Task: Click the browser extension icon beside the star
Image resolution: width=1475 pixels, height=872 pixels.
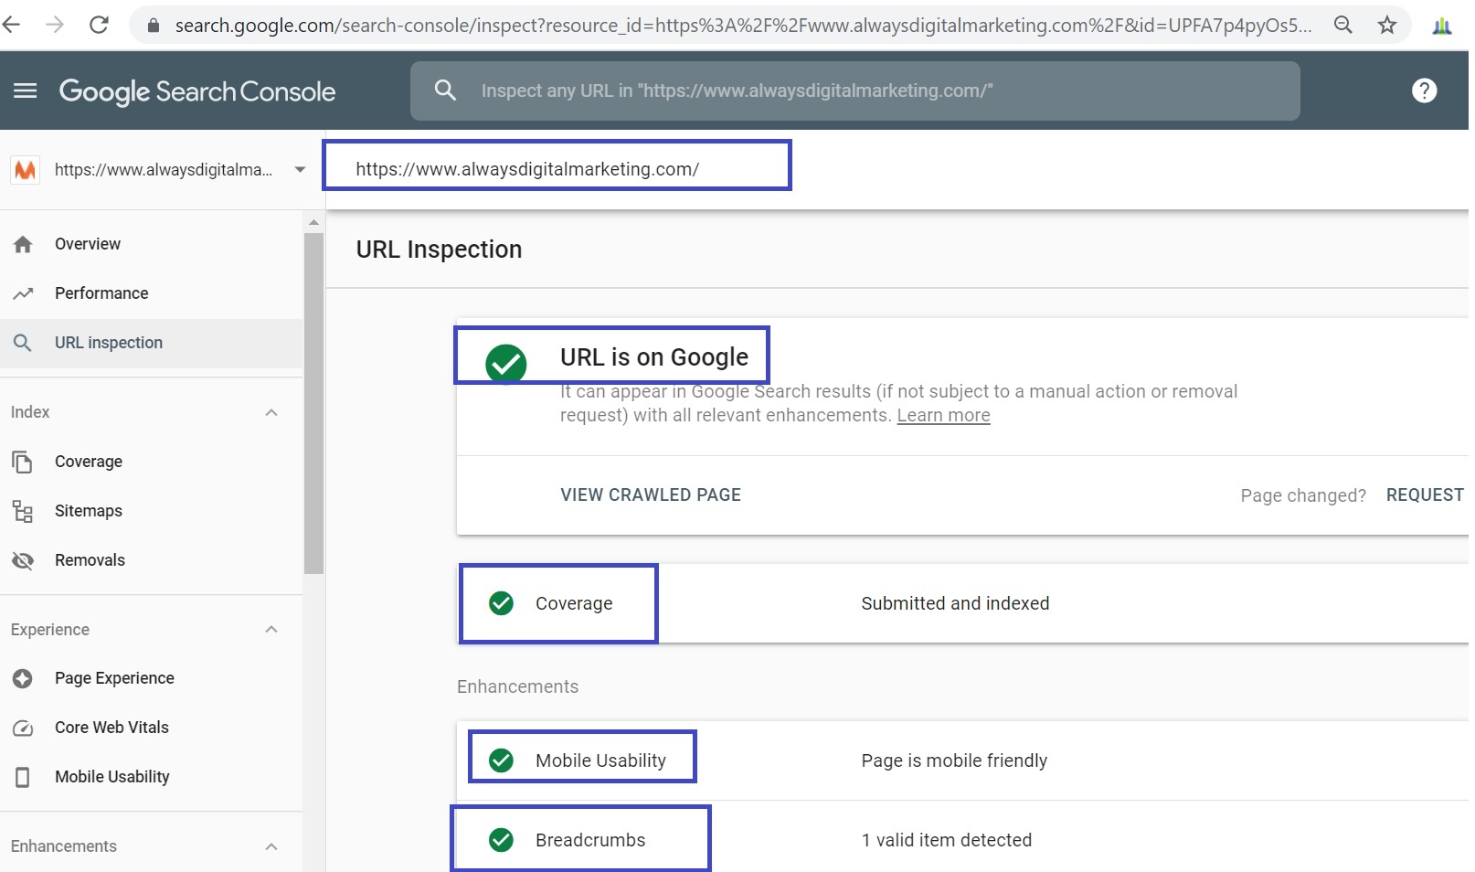Action: 1442,26
